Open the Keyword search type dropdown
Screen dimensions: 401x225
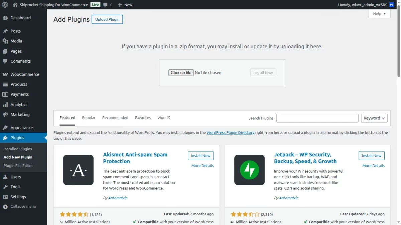point(374,118)
